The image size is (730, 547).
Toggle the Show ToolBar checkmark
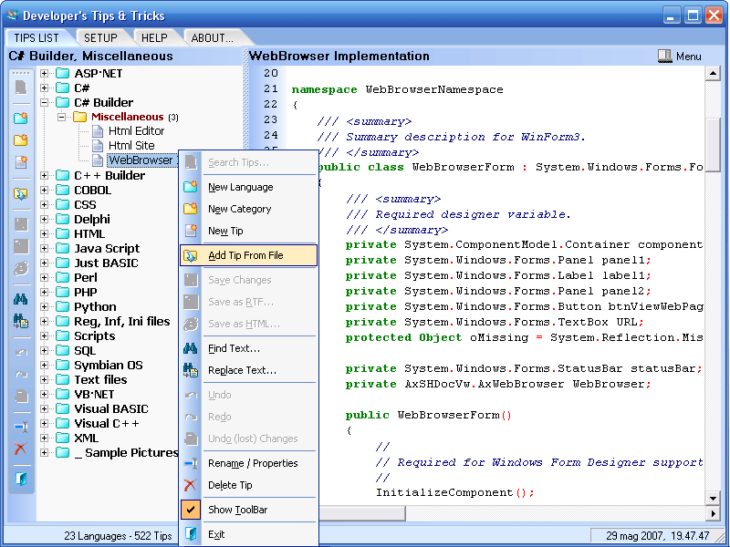(192, 510)
